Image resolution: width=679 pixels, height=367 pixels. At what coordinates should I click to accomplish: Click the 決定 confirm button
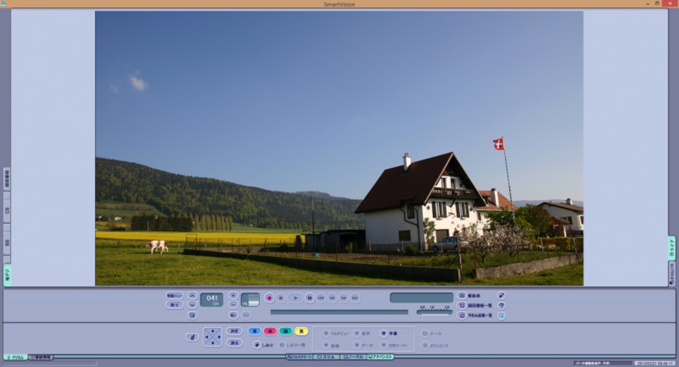[x=234, y=331]
